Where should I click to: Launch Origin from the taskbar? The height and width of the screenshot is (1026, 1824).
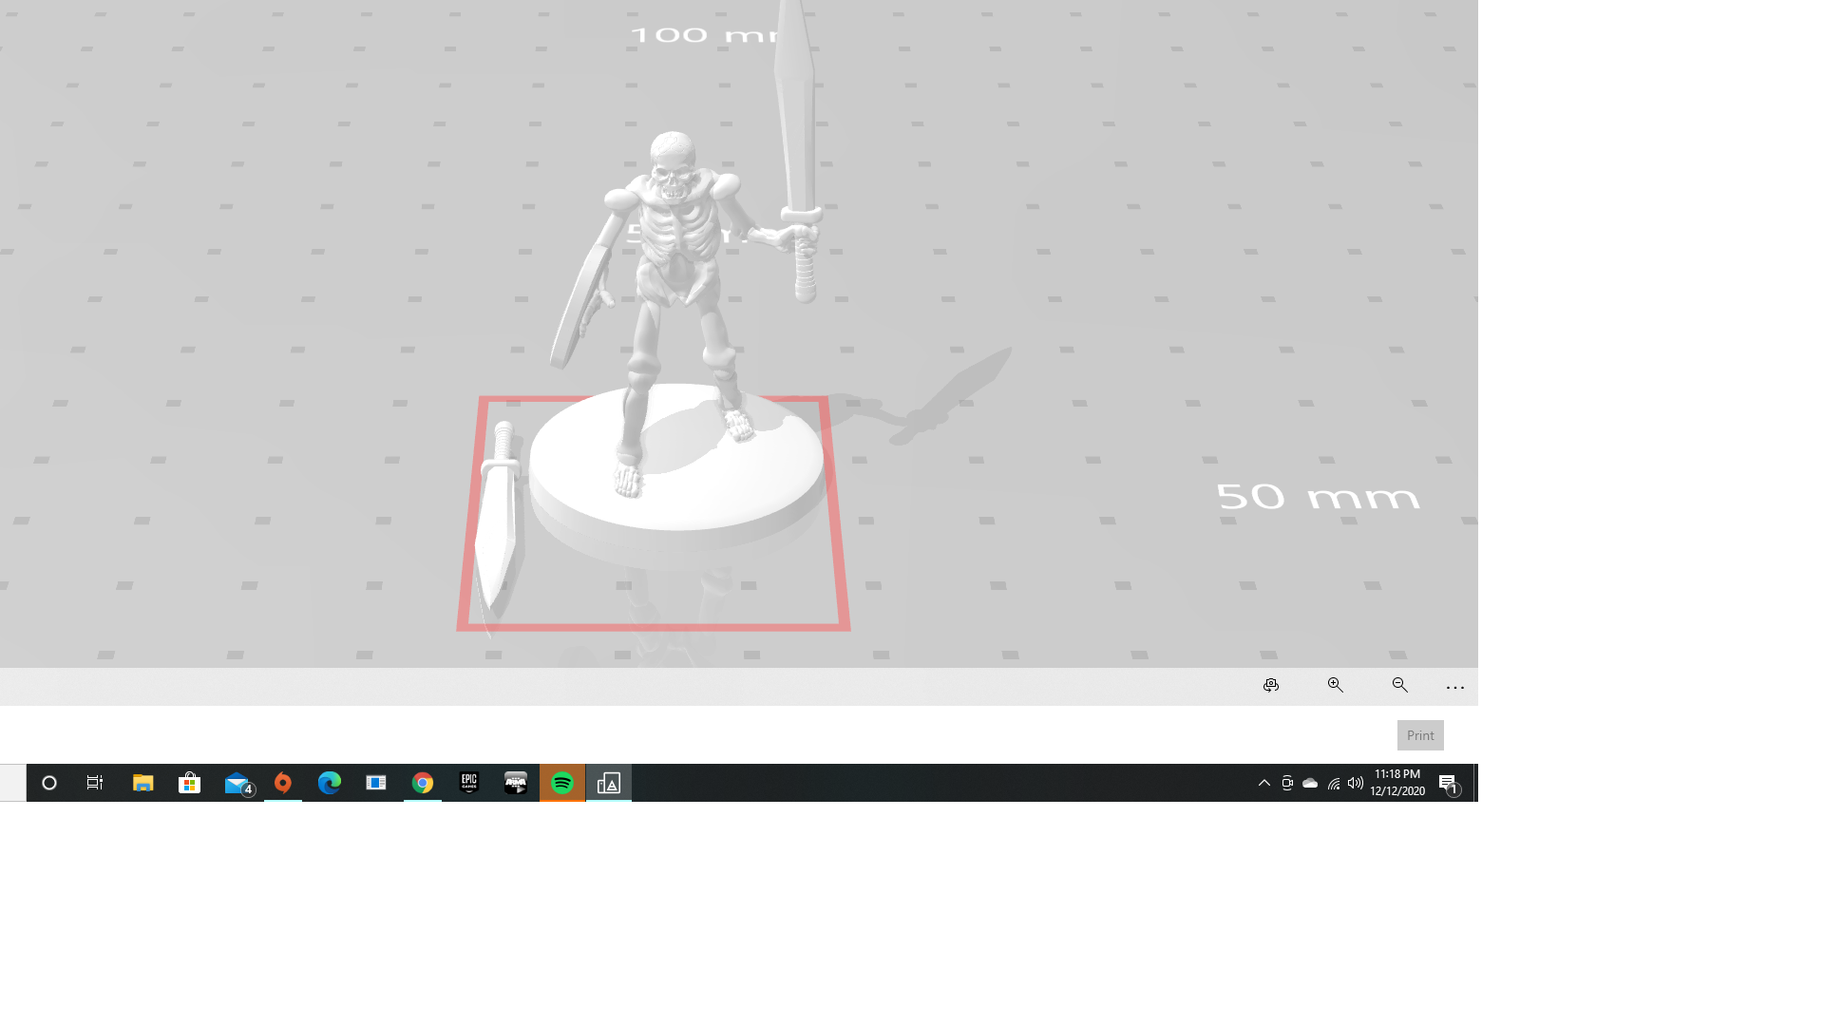(x=283, y=783)
